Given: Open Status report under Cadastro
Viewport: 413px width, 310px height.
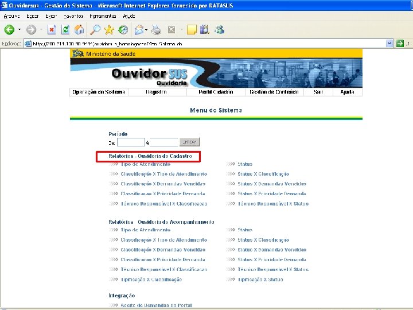Looking at the screenshot, I should coord(245,164).
